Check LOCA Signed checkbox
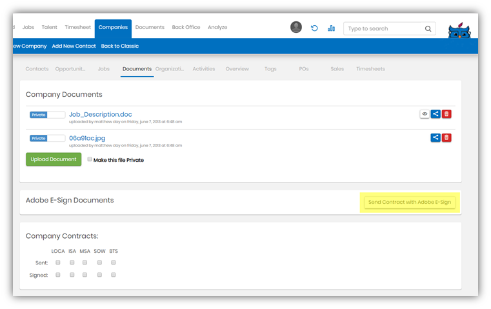The image size is (491, 309). pos(58,275)
